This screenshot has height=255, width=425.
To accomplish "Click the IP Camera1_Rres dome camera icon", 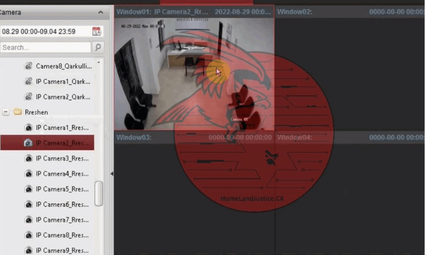I will 29,127.
